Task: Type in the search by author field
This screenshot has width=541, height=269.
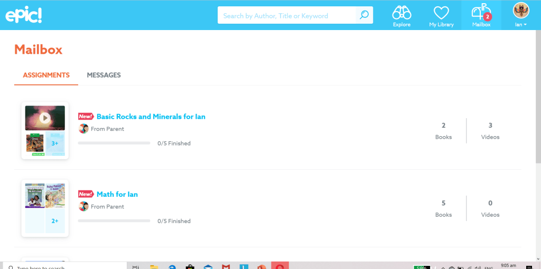Action: [286, 16]
